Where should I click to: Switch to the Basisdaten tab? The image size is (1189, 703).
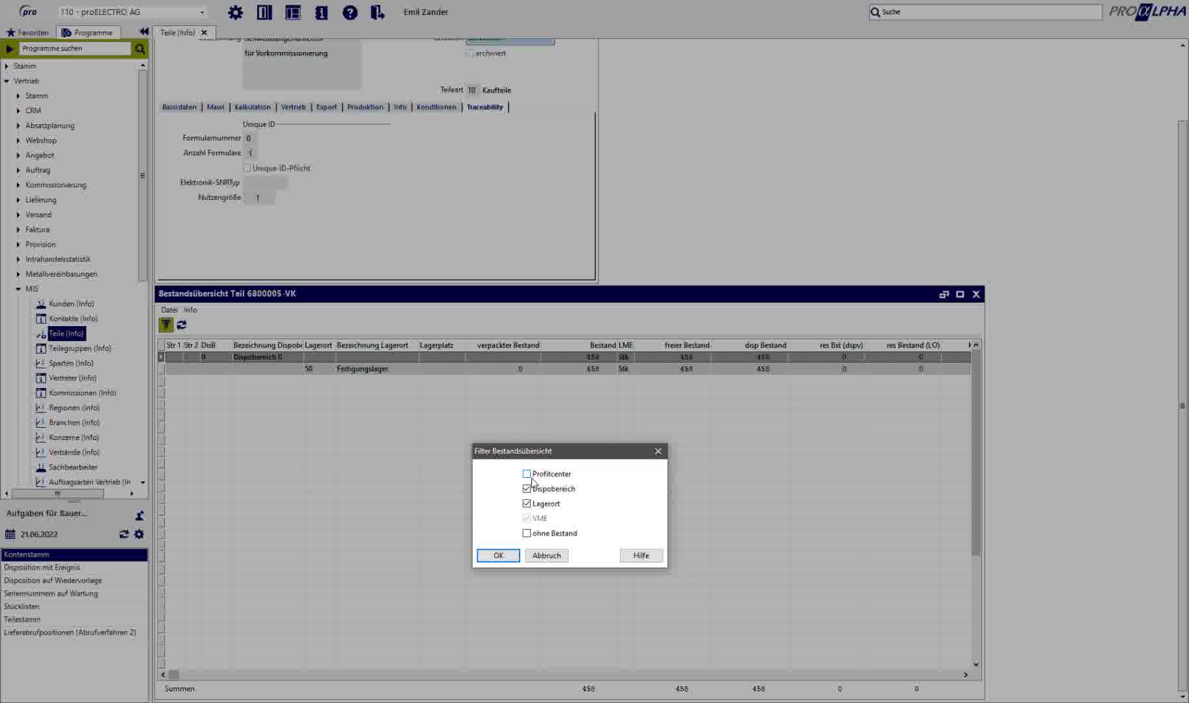(179, 107)
